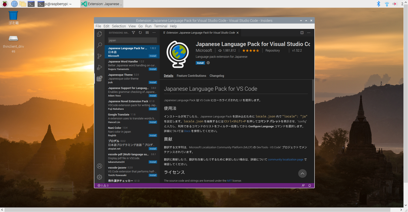Open the View menu
Viewport: 408px width, 212px height.
(132, 26)
